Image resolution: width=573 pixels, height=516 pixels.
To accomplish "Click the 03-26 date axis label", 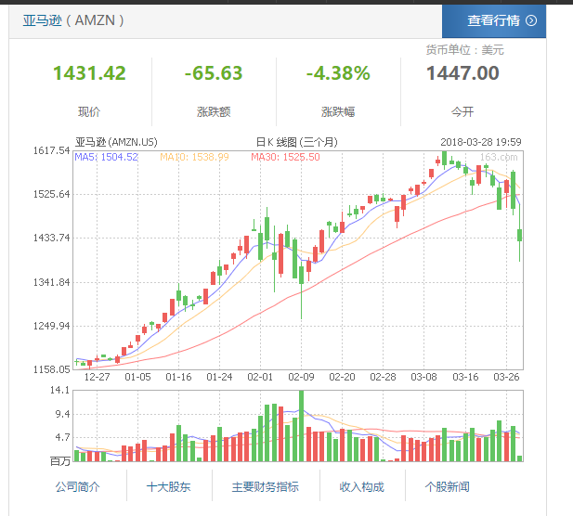I will coord(506,377).
